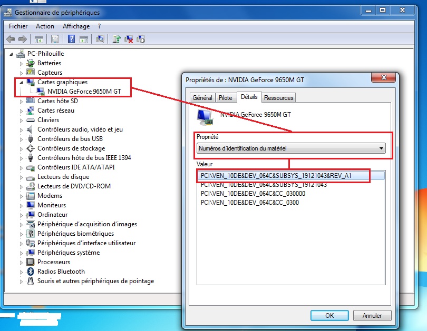Scan for hardware changes toolbar icon
427x331 pixels.
100,39
